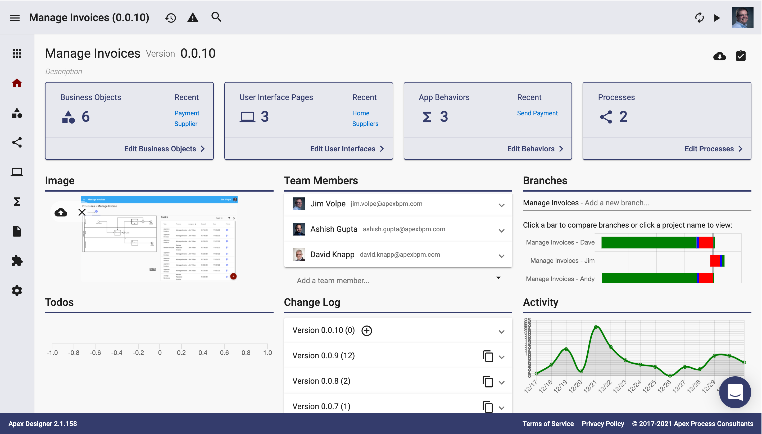Expand Version 0.0.10 change log entry

tap(502, 332)
